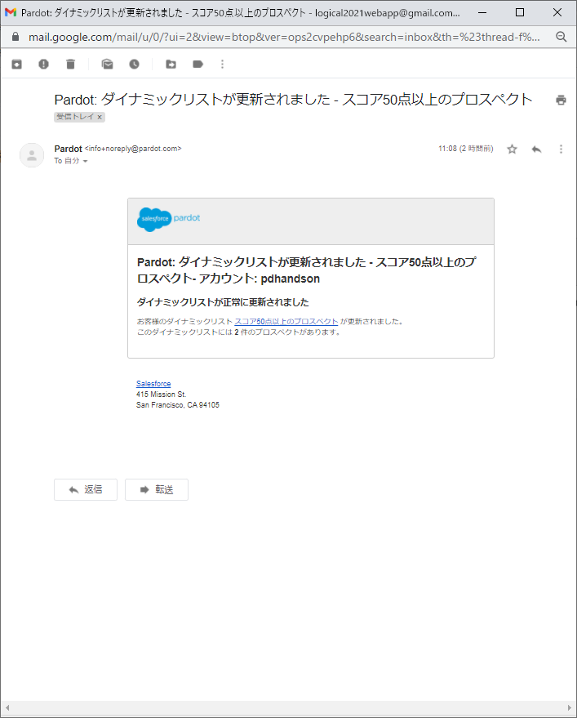The width and height of the screenshot is (577, 718).
Task: Open the message three-dot menu
Action: pyautogui.click(x=560, y=149)
